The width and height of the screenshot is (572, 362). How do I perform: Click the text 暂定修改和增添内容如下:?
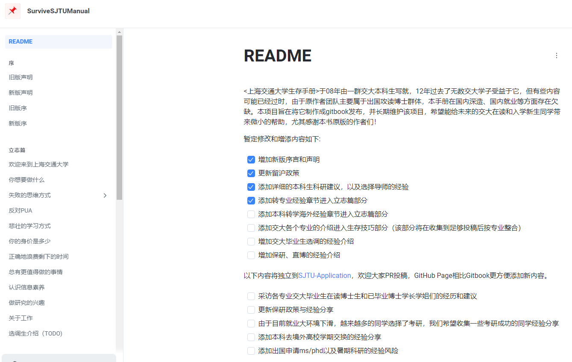282,139
